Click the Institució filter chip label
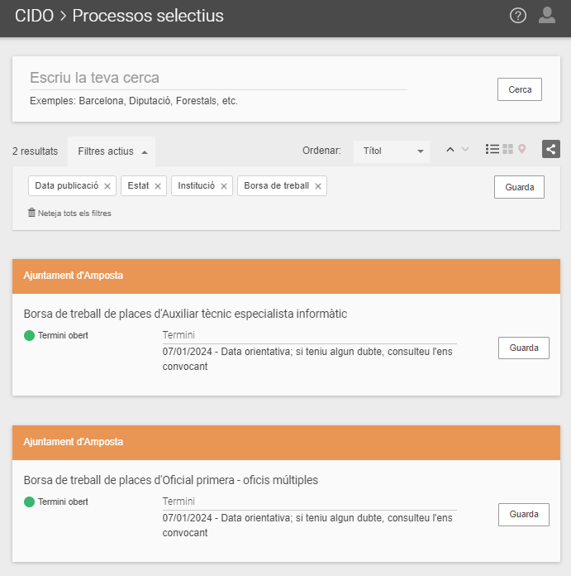 pyautogui.click(x=196, y=185)
